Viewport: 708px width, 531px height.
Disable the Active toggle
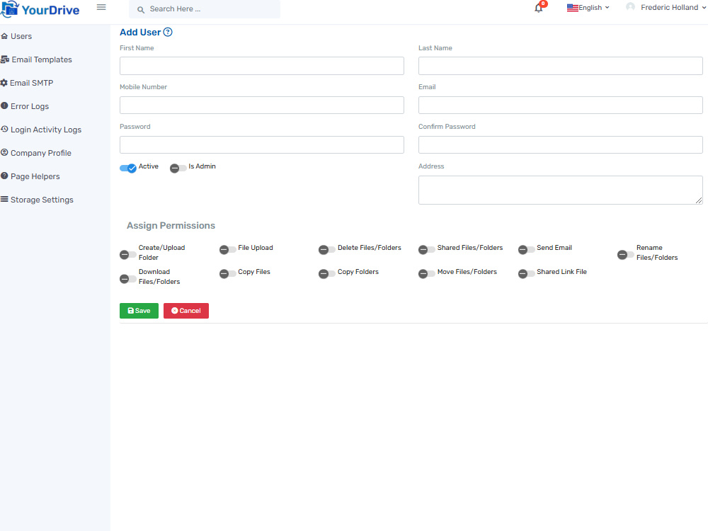tap(127, 168)
